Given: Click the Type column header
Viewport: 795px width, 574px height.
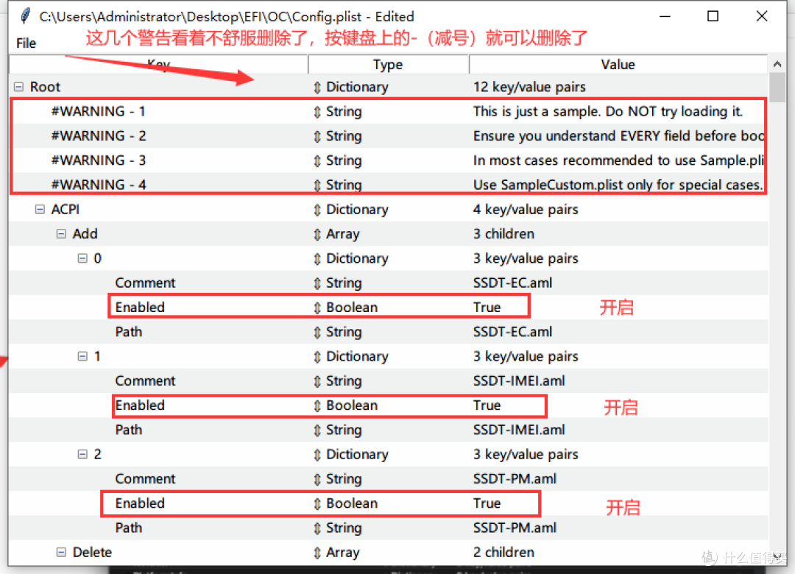Looking at the screenshot, I should pos(388,65).
